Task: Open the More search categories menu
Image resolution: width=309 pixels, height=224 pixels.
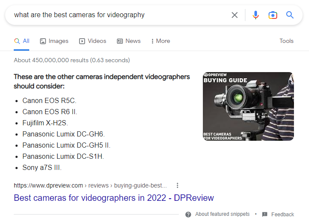Action: 160,41
